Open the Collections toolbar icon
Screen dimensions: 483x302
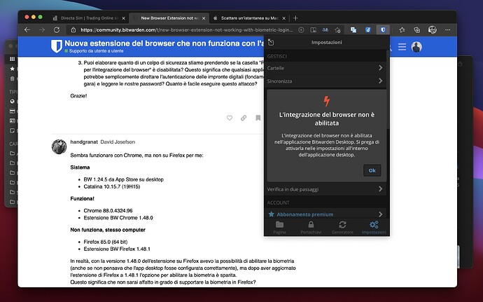tap(416, 30)
